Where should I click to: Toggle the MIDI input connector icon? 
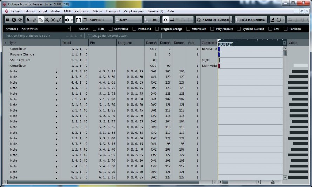point(279,20)
